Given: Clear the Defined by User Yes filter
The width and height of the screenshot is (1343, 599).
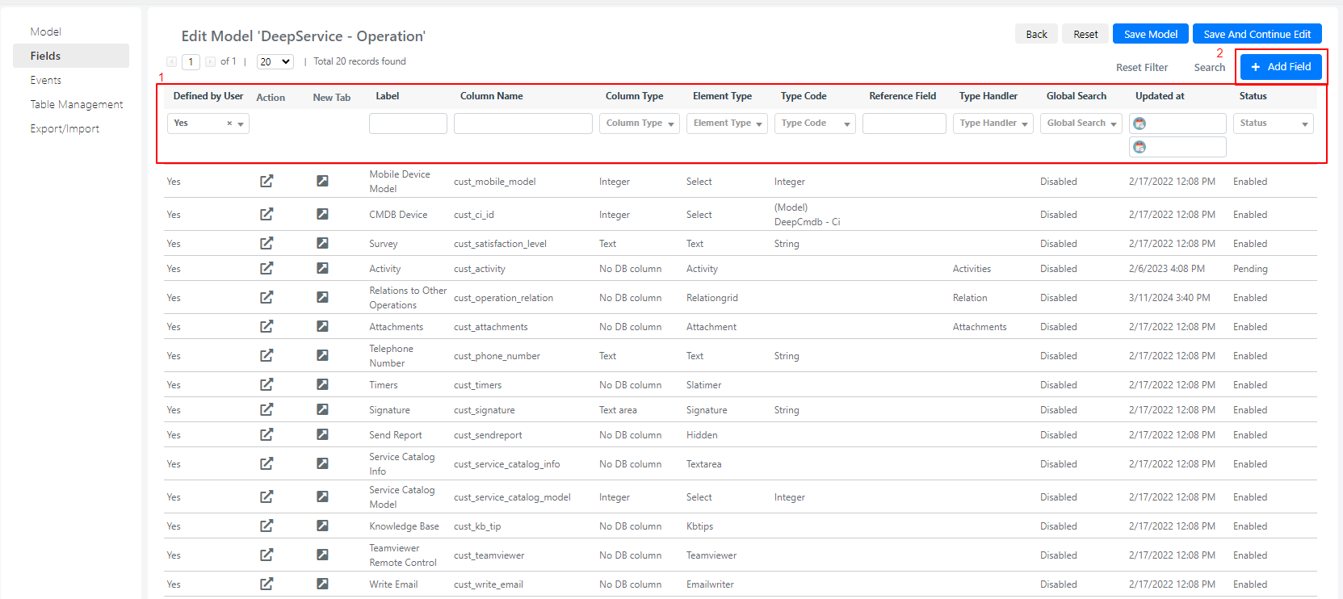Looking at the screenshot, I should point(229,124).
